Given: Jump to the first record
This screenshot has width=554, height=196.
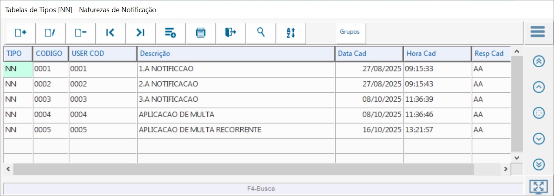Looking at the screenshot, I should click(x=110, y=33).
